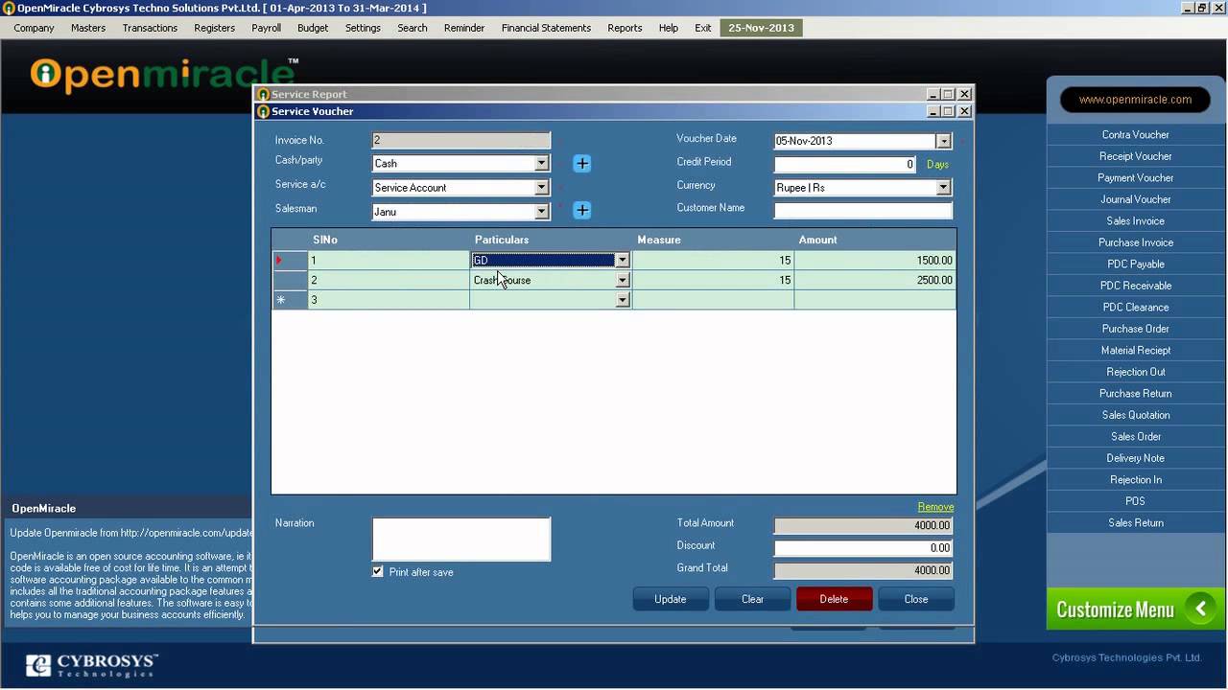The image size is (1228, 690).
Task: Open Journal Voucher from the sidebar
Action: (1136, 199)
